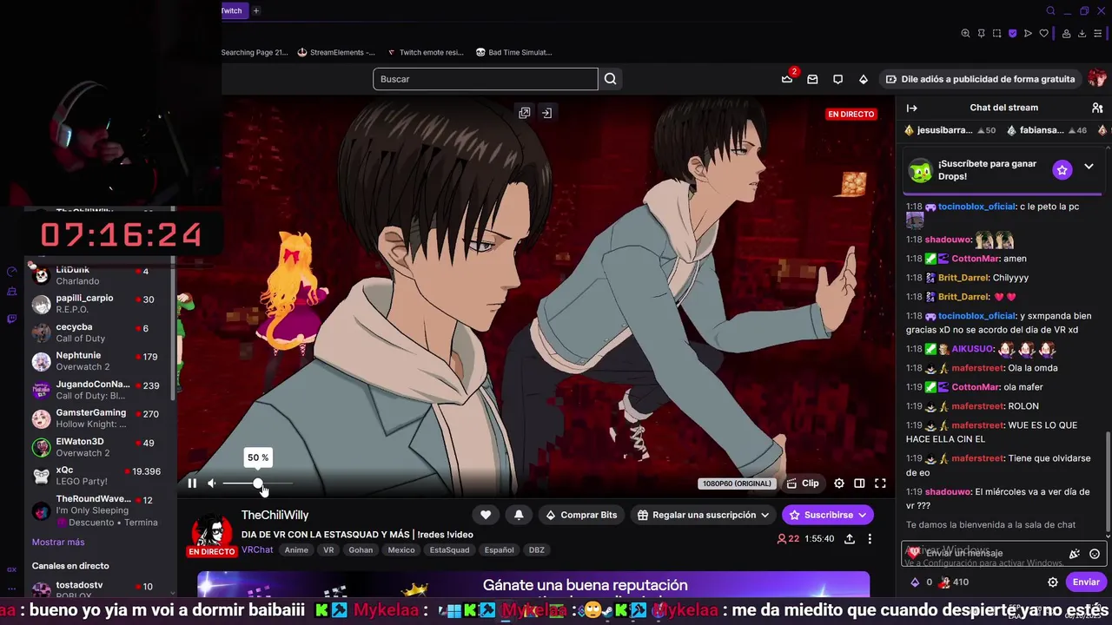The height and width of the screenshot is (625, 1112).
Task: Click the browser ad-block shield icon
Action: [1012, 34]
